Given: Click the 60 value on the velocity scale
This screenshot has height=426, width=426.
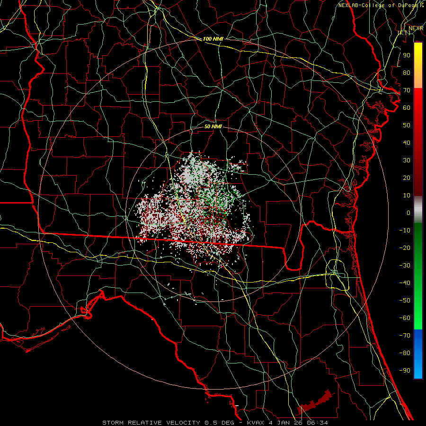Looking at the screenshot, I should [x=407, y=108].
